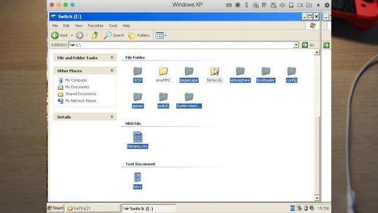Open the Edit menu

point(66,25)
